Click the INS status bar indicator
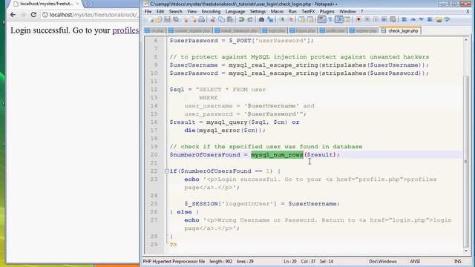 458,261
